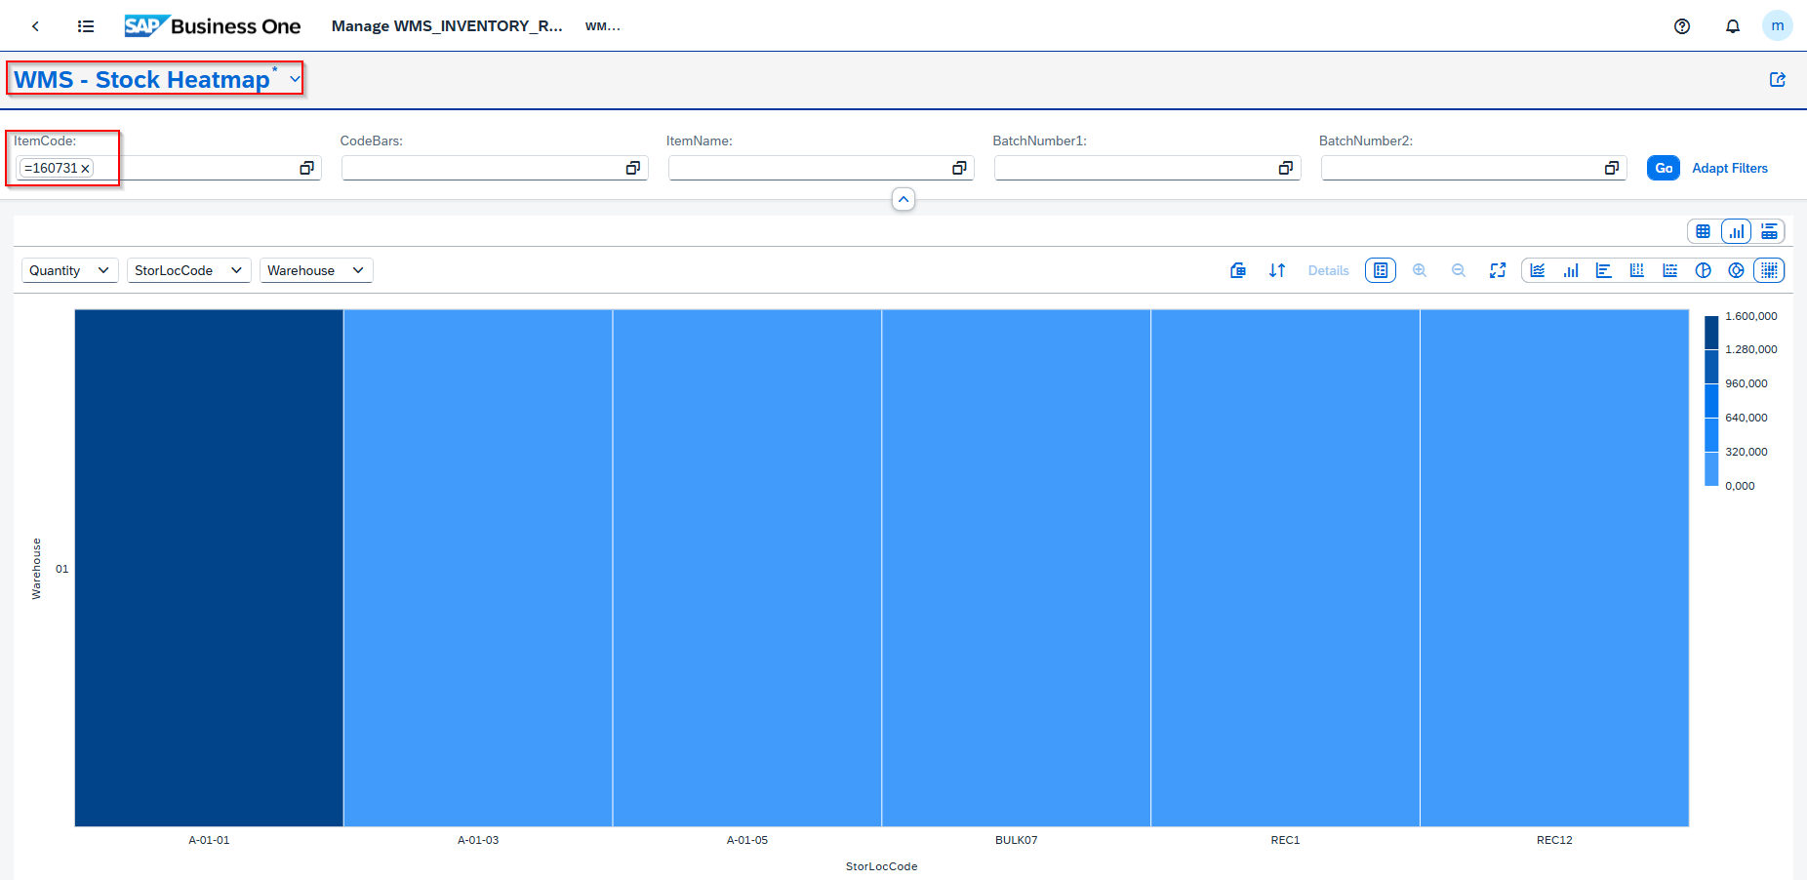
Task: Remove the =160731 ItemCode filter token
Action: (86, 169)
